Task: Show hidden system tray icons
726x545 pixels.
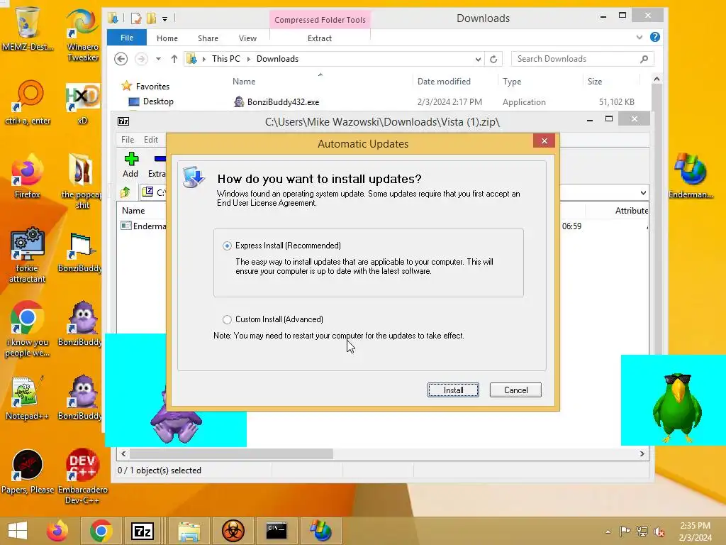Action: click(x=608, y=532)
